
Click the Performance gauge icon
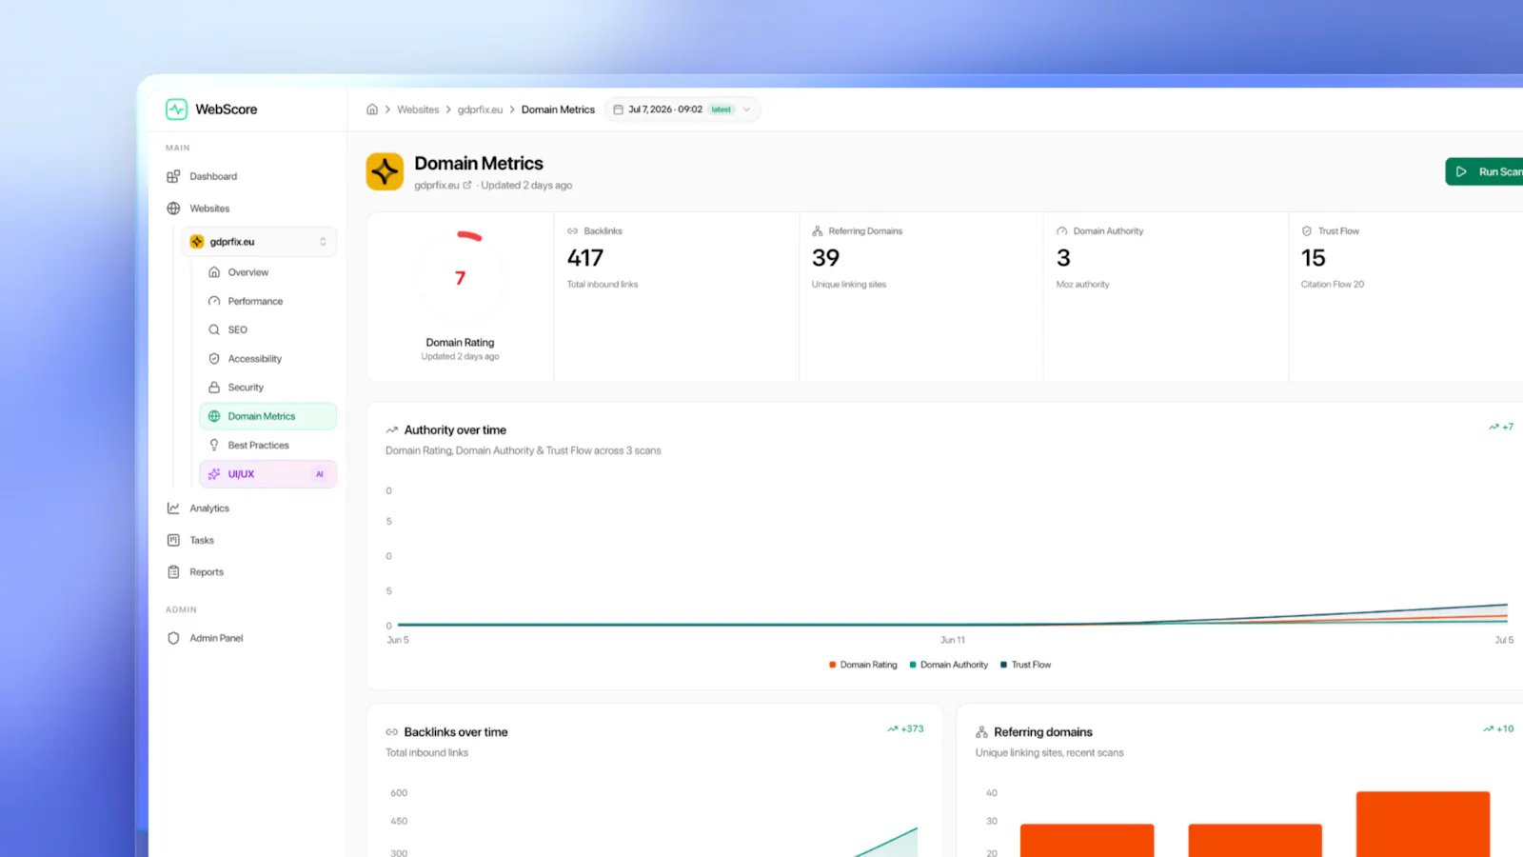[x=214, y=301]
